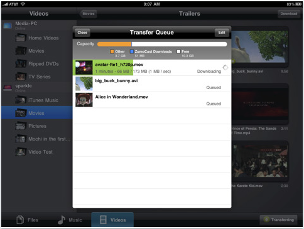
Task: Click the Media-PC server name
Action: (26, 24)
